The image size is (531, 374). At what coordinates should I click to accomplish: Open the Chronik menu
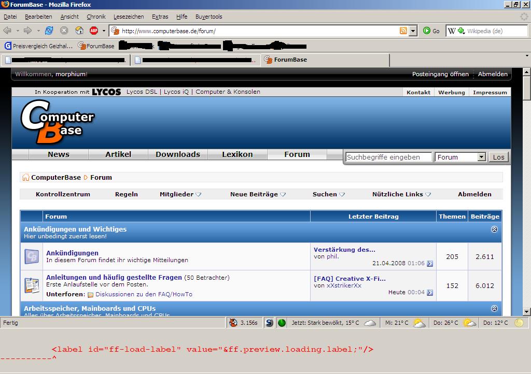tap(96, 17)
